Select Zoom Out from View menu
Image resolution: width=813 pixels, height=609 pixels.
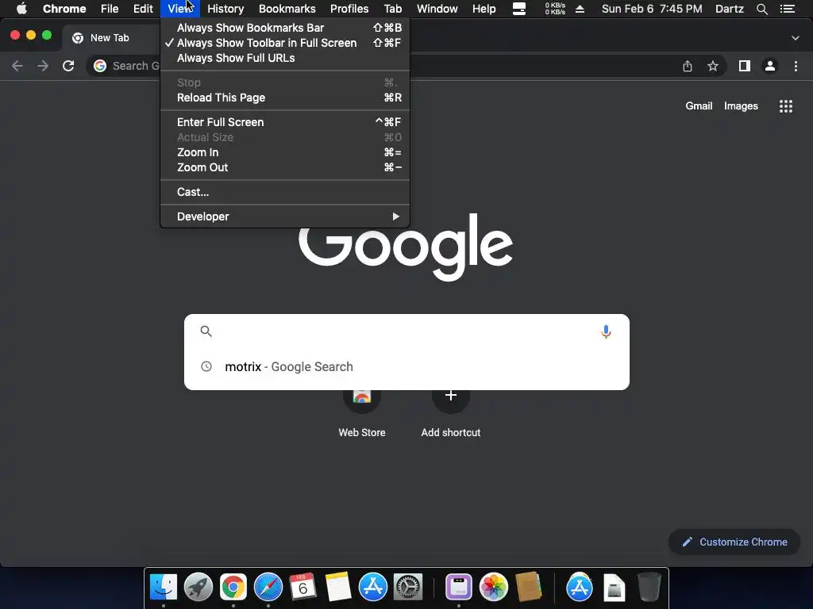(285, 167)
